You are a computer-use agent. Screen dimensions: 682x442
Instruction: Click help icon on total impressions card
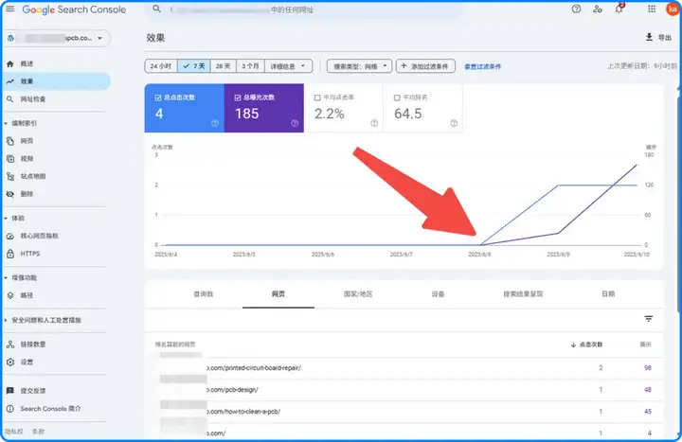tap(295, 123)
